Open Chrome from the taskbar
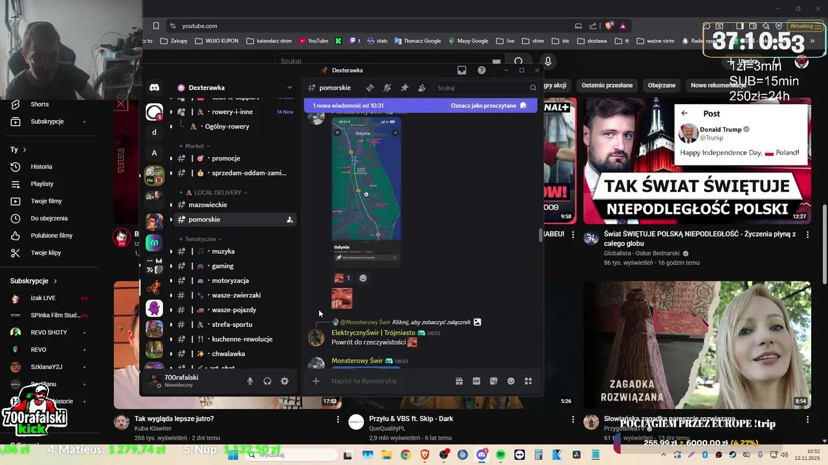 pyautogui.click(x=405, y=455)
